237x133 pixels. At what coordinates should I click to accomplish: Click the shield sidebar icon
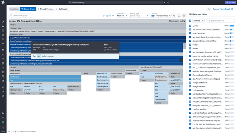click(3, 72)
